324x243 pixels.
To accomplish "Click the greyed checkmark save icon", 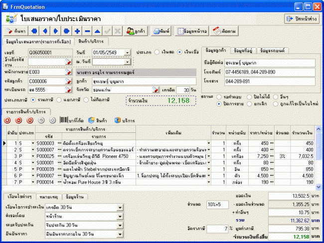I will coord(108,31).
